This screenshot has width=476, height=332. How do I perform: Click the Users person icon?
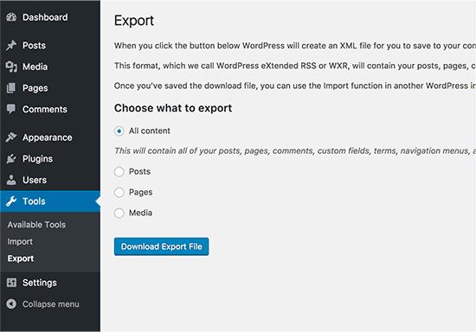pos(11,180)
